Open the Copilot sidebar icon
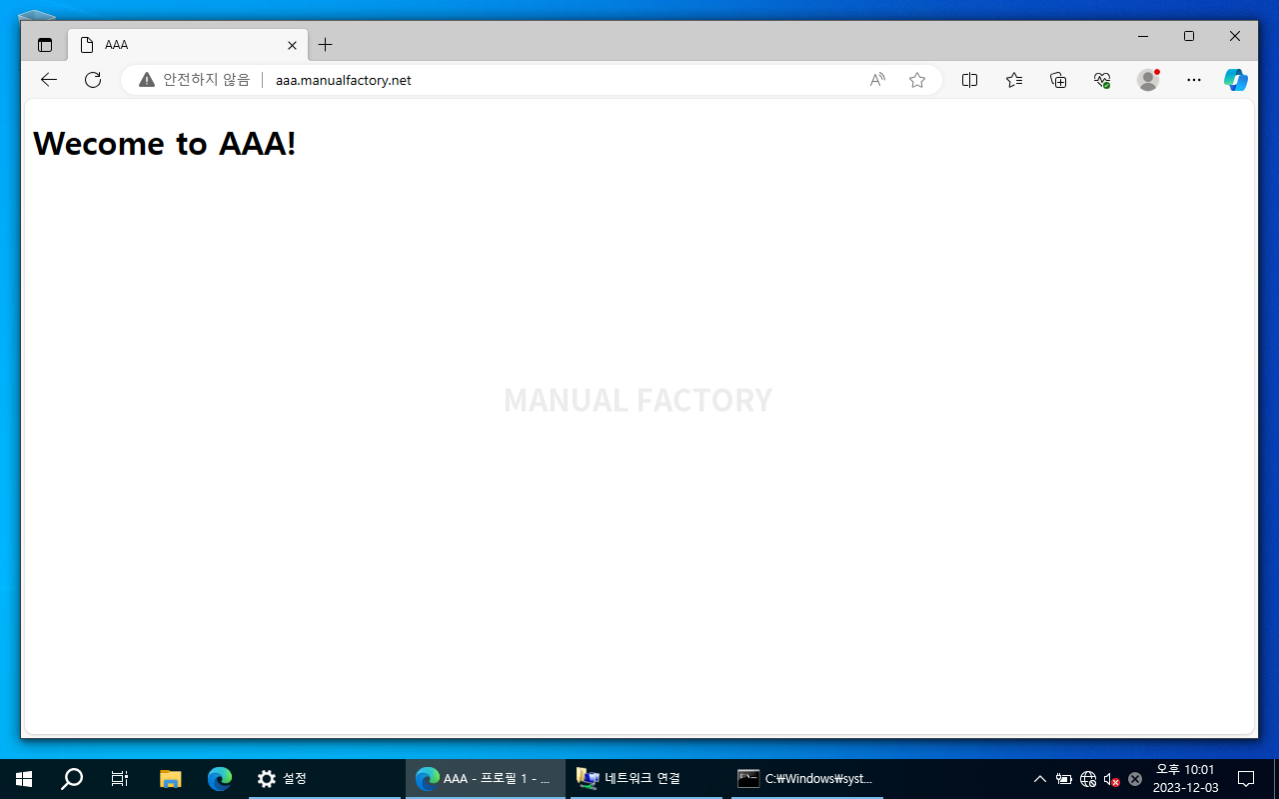The width and height of the screenshot is (1279, 799). coord(1236,80)
